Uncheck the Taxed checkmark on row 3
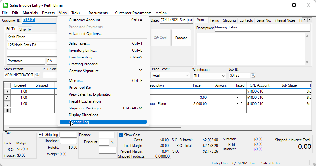The height and width of the screenshot is (166, 316). [x=240, y=104]
